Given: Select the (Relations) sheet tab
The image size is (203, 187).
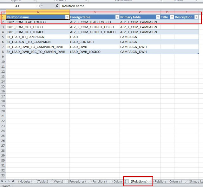Looking at the screenshot, I should coord(139,181).
